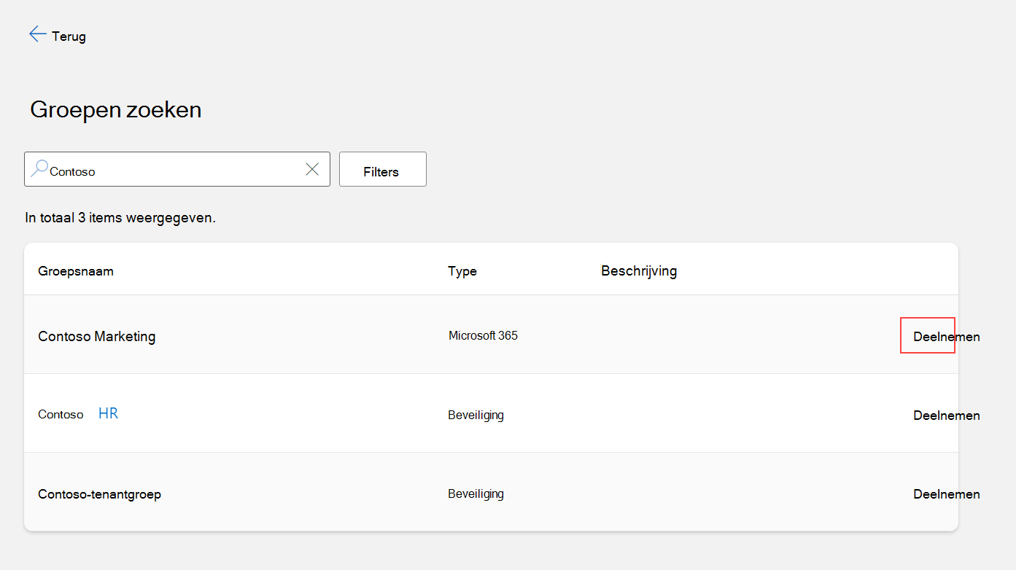Click the Groepsnaam column header
This screenshot has width=1016, height=570.
click(x=76, y=271)
